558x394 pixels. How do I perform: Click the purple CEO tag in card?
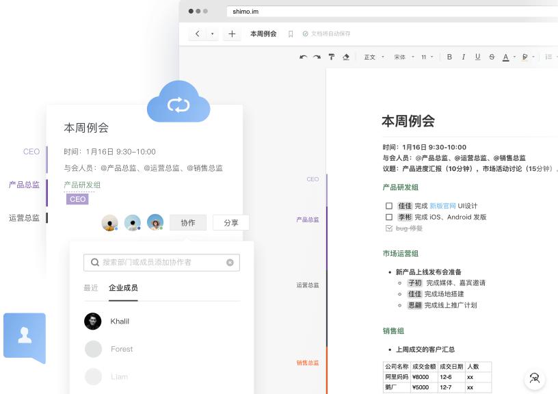point(77,199)
